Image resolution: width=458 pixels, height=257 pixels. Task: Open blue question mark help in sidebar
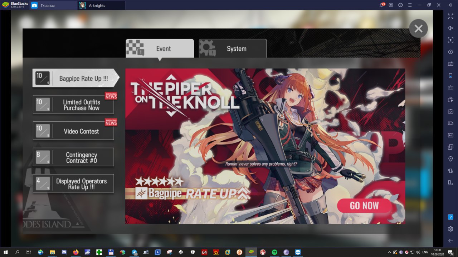click(450, 217)
